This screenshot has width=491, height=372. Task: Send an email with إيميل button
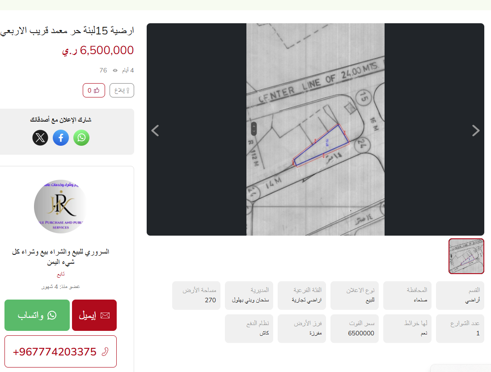pyautogui.click(x=94, y=315)
